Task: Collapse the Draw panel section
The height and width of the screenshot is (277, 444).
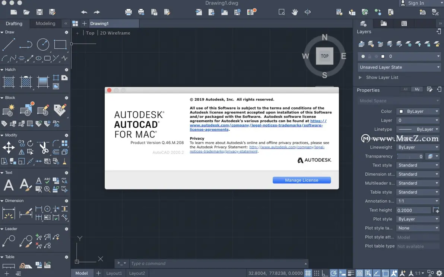Action: pos(2,32)
